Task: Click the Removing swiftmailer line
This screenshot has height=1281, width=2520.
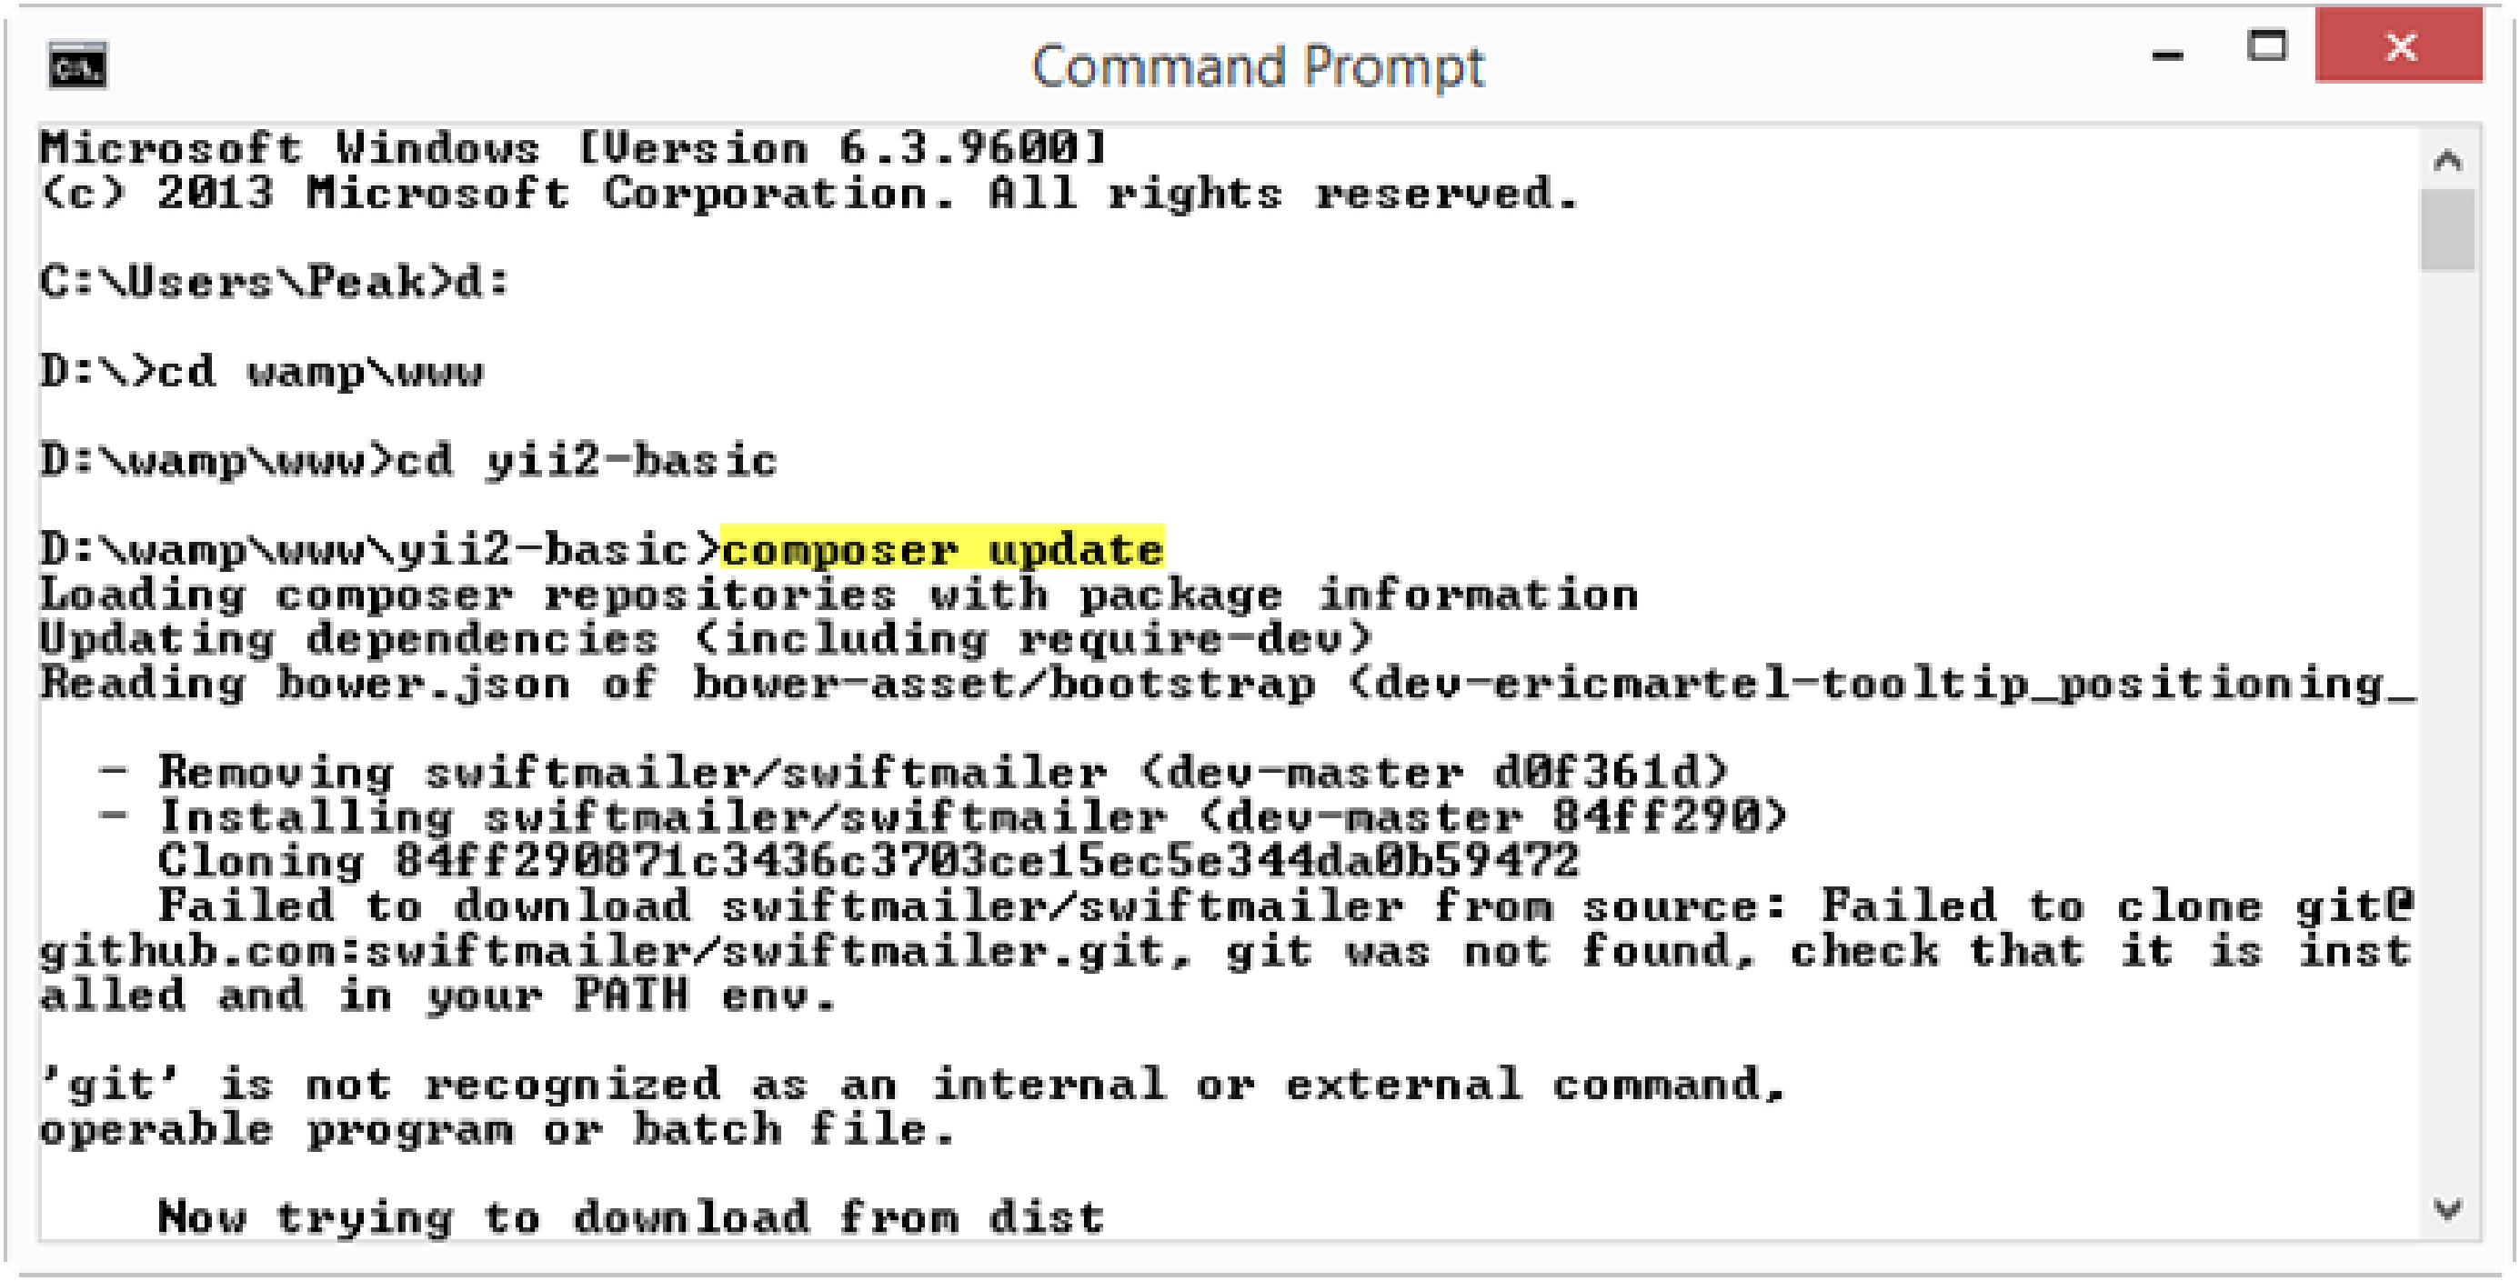Action: click(914, 773)
